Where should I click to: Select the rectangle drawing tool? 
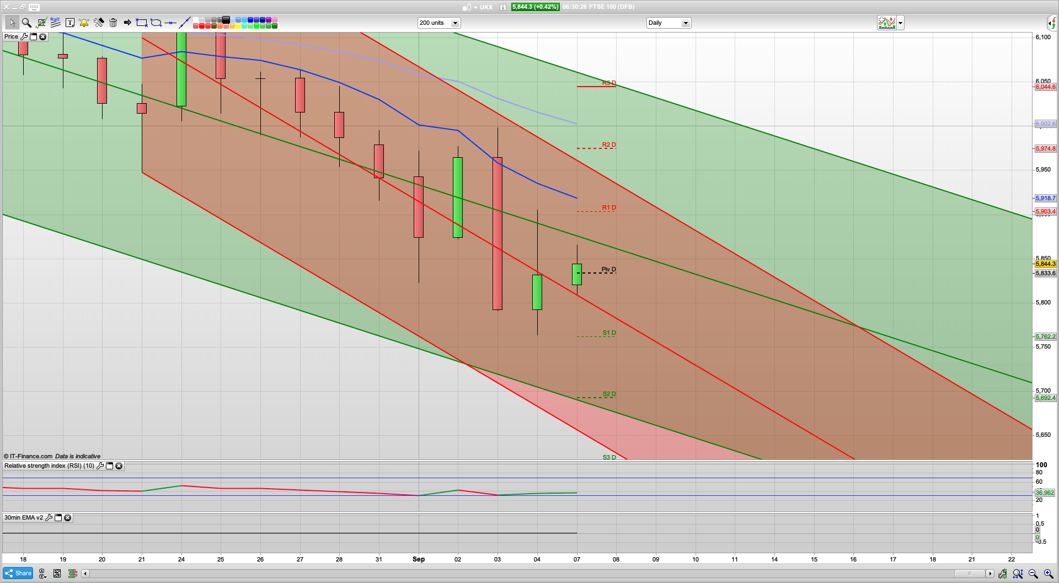[141, 23]
